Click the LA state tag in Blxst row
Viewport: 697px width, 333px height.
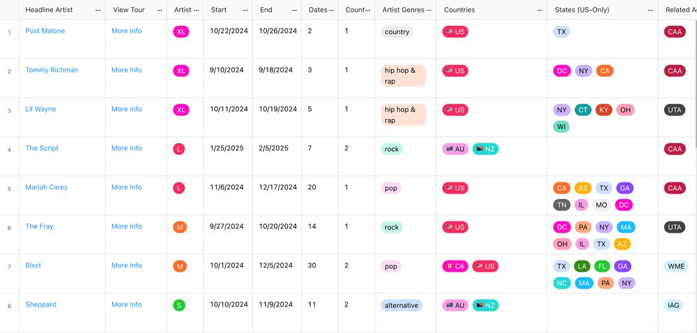tap(582, 266)
